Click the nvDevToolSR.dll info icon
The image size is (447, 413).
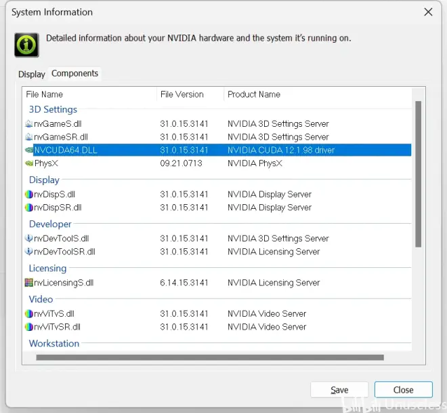[29, 252]
